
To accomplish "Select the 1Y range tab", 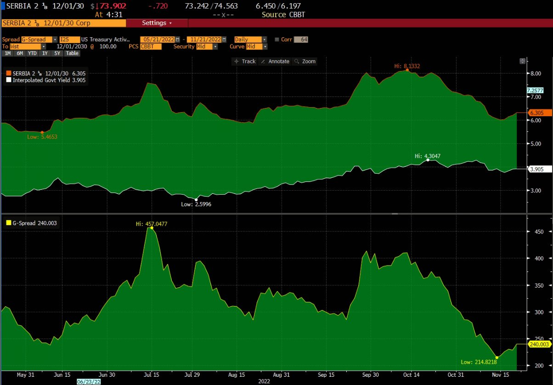I will [x=45, y=53].
